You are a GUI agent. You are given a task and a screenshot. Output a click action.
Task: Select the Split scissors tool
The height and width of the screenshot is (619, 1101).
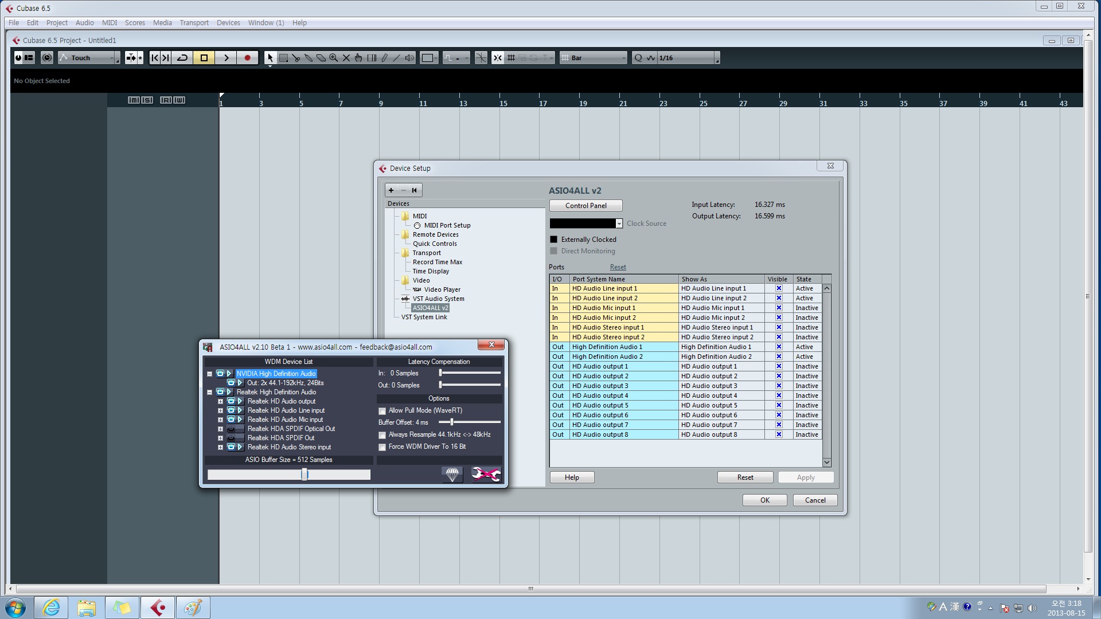pyautogui.click(x=296, y=58)
